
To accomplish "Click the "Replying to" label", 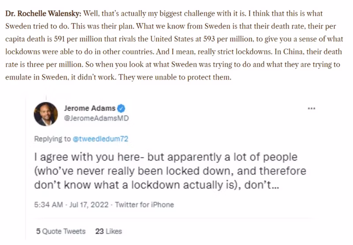I will pos(53,139).
